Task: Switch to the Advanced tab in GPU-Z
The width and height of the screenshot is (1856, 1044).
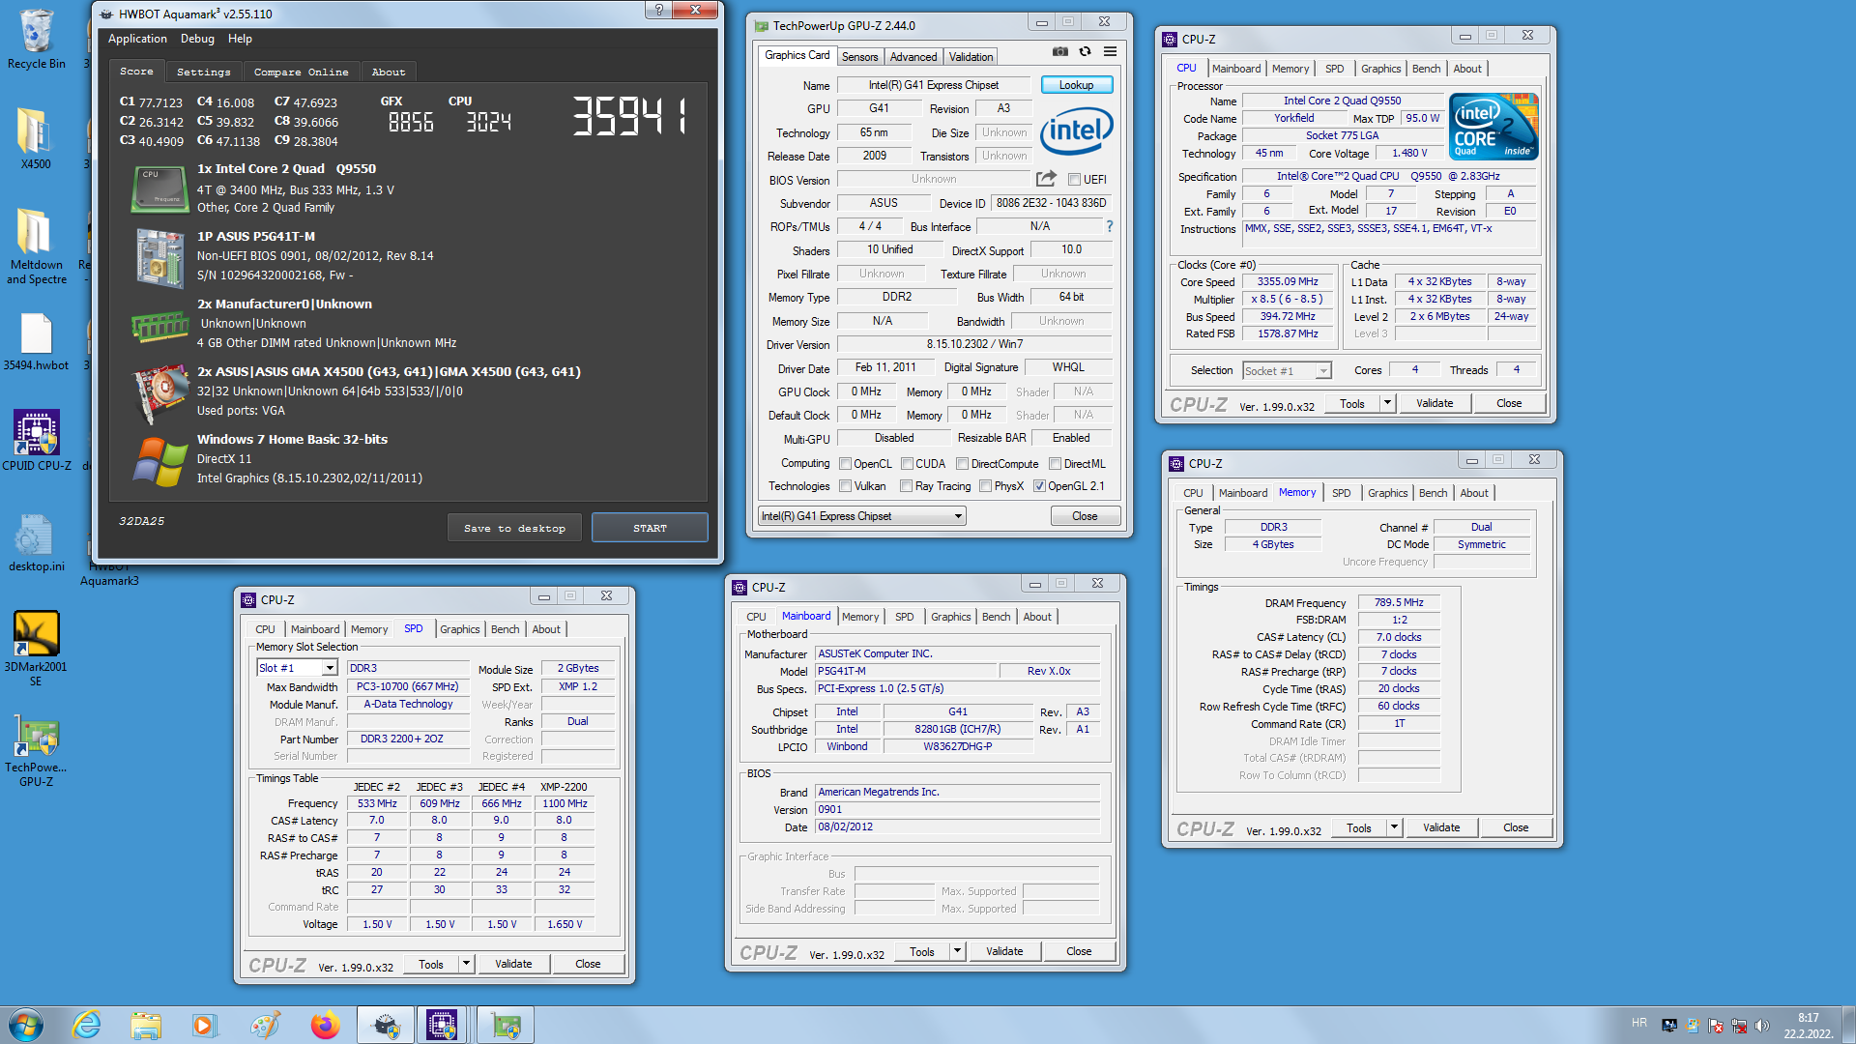Action: point(913,57)
